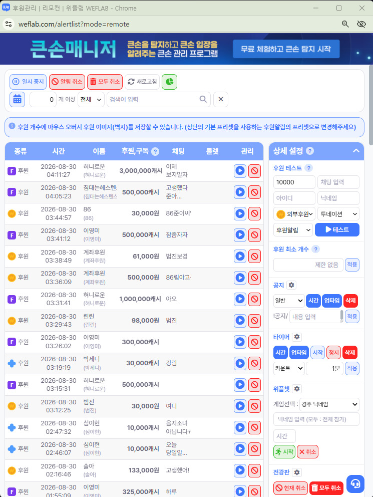
Task: Cancel the 3,000,000캐시 donation alert
Action: [254, 171]
